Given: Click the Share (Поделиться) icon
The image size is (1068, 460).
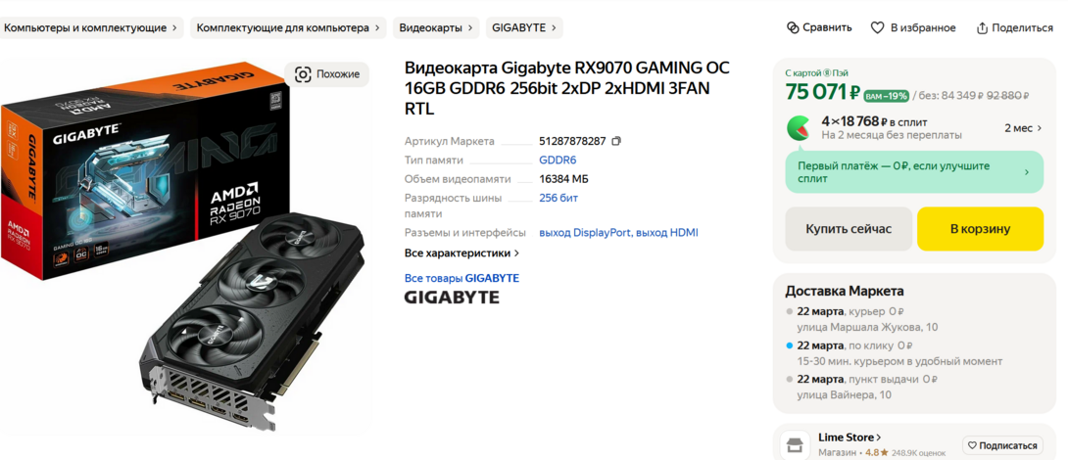Looking at the screenshot, I should coord(982,28).
